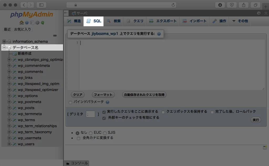The image size is (269, 166).
Task: Open the お気に入り favorites tab
Action: pos(23,29)
